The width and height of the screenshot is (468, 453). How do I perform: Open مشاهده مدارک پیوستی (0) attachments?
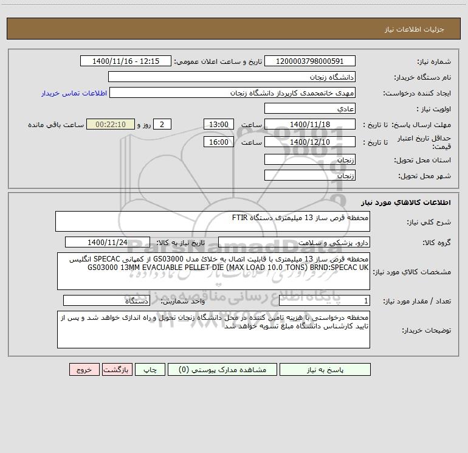coord(222,369)
